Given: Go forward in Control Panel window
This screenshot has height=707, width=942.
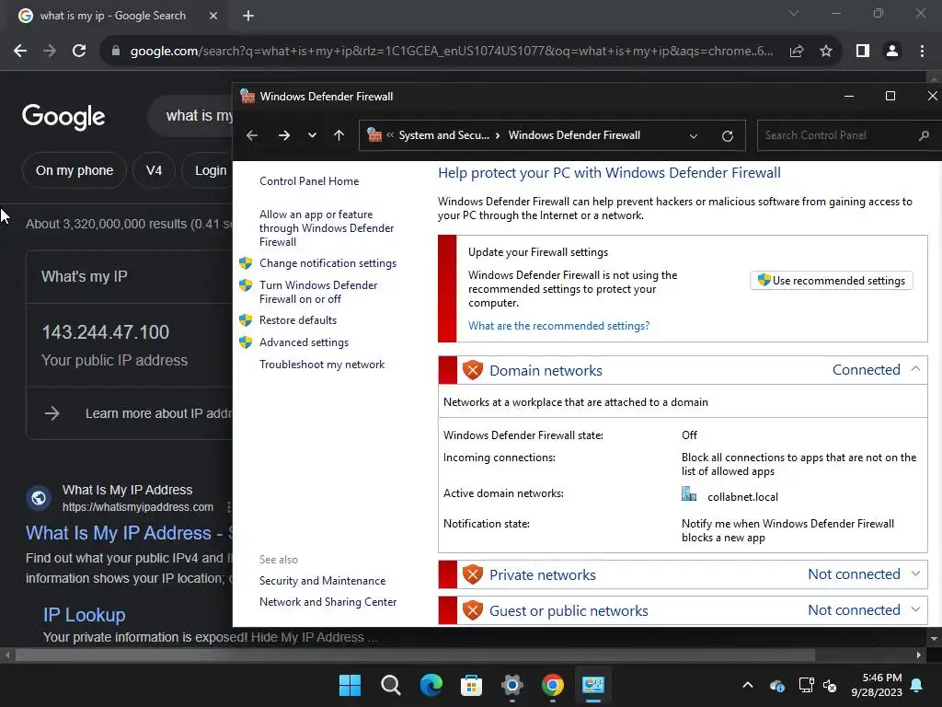Looking at the screenshot, I should click(x=284, y=135).
